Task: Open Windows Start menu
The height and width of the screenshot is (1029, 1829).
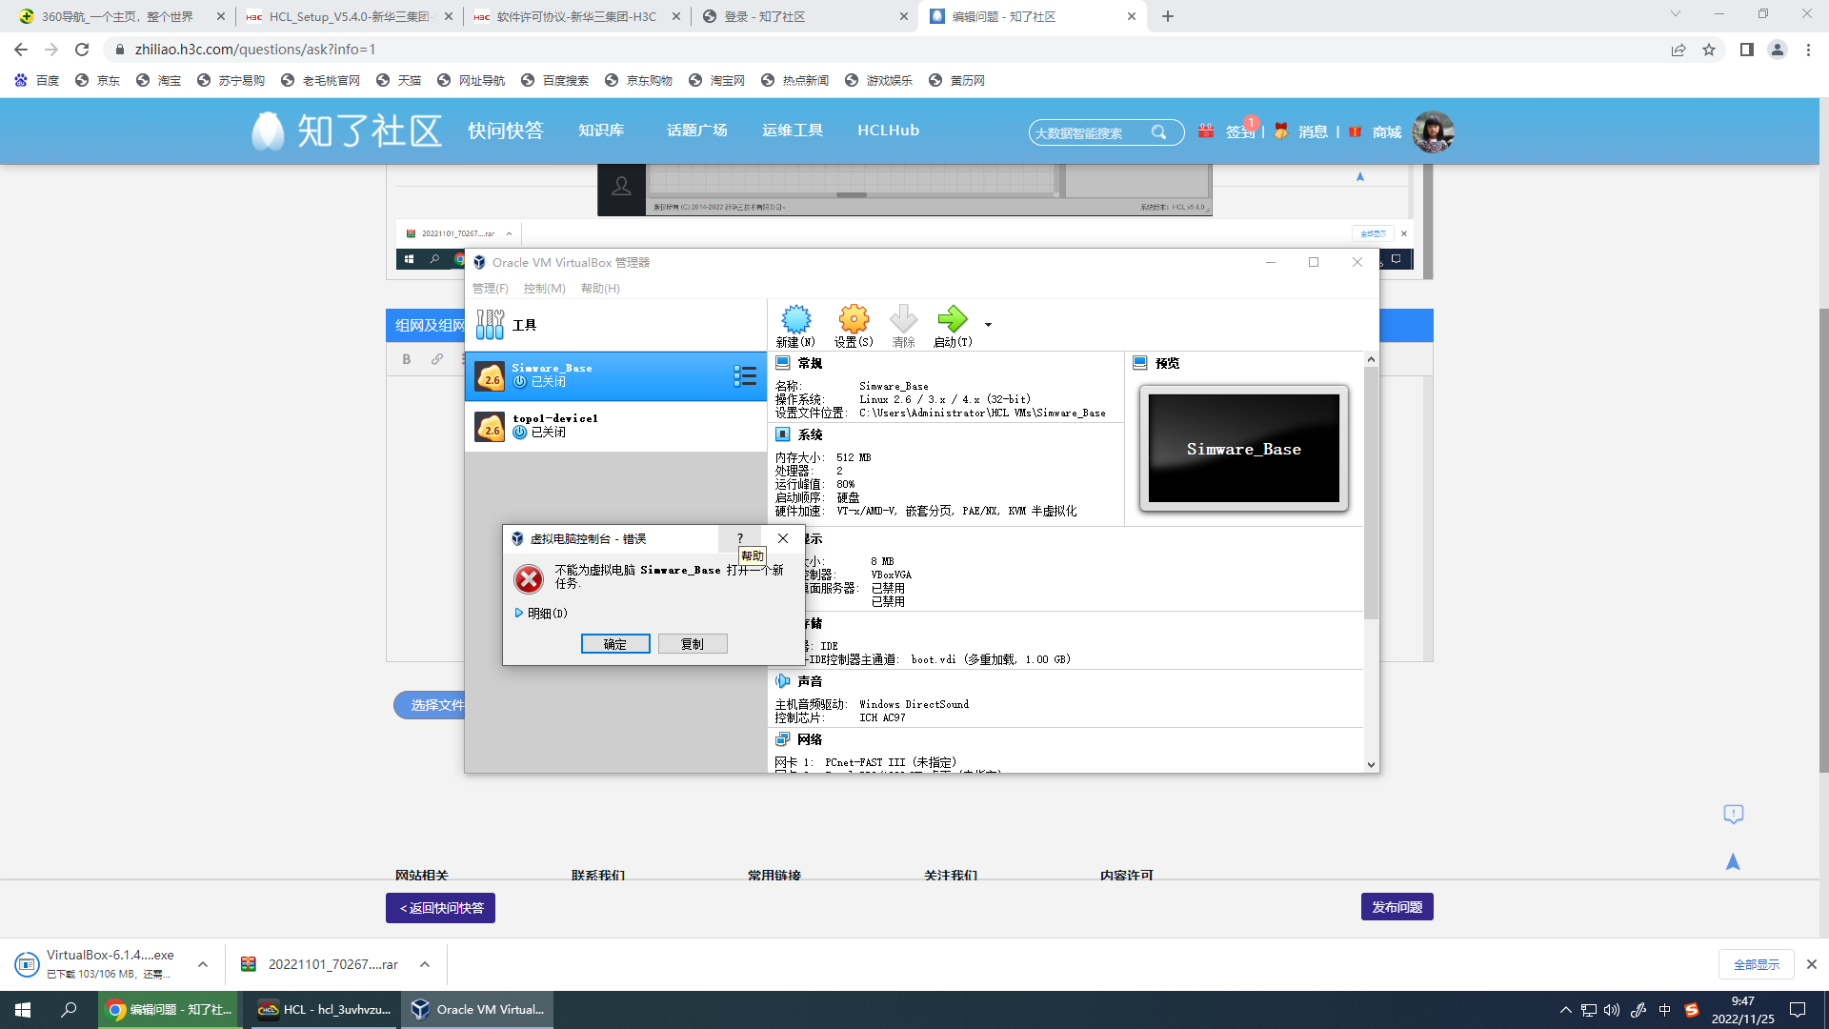Action: [x=23, y=1009]
